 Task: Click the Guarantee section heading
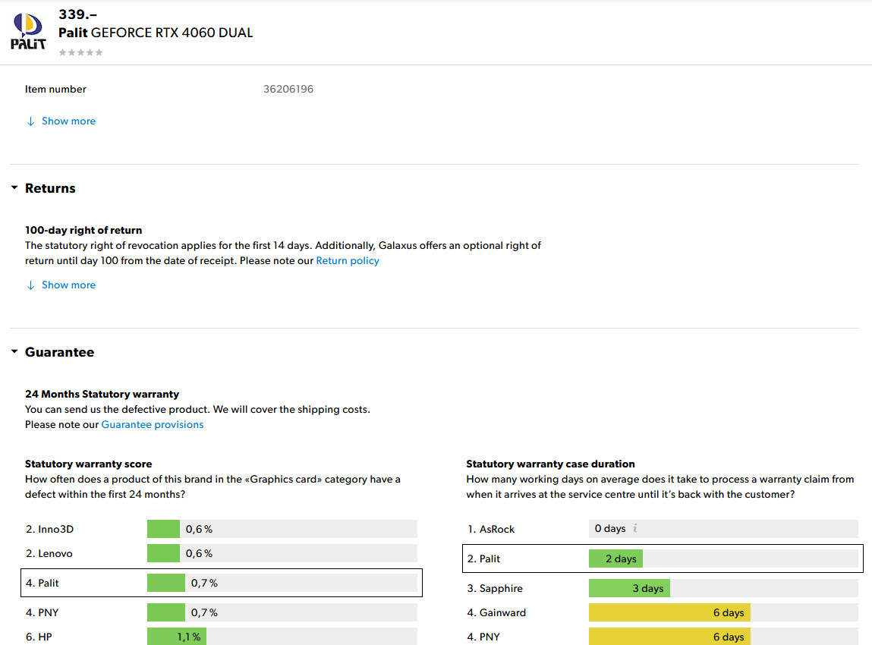[x=59, y=352]
